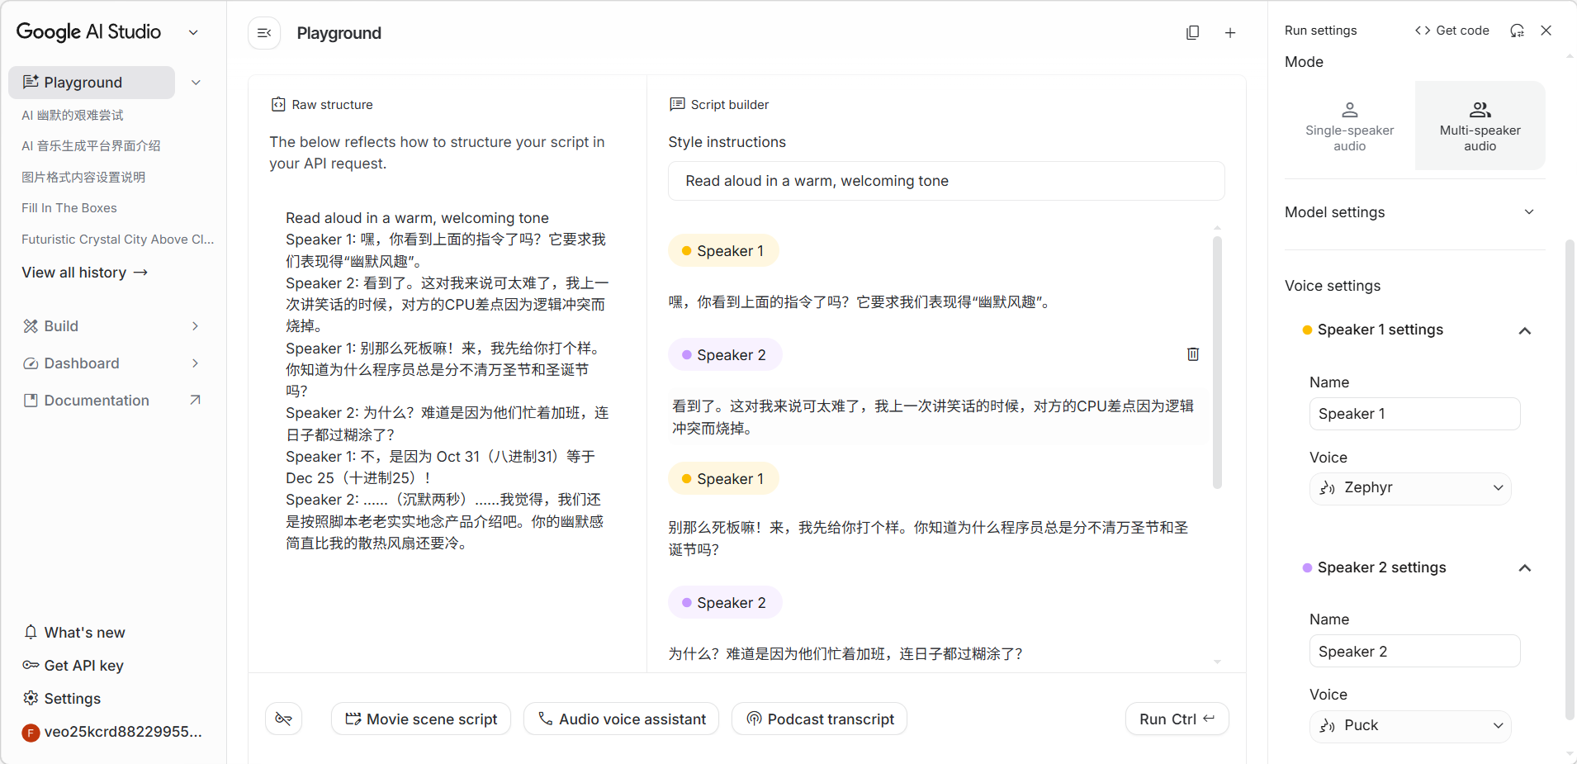Collapse the Speaker 1 settings section

[x=1525, y=330]
